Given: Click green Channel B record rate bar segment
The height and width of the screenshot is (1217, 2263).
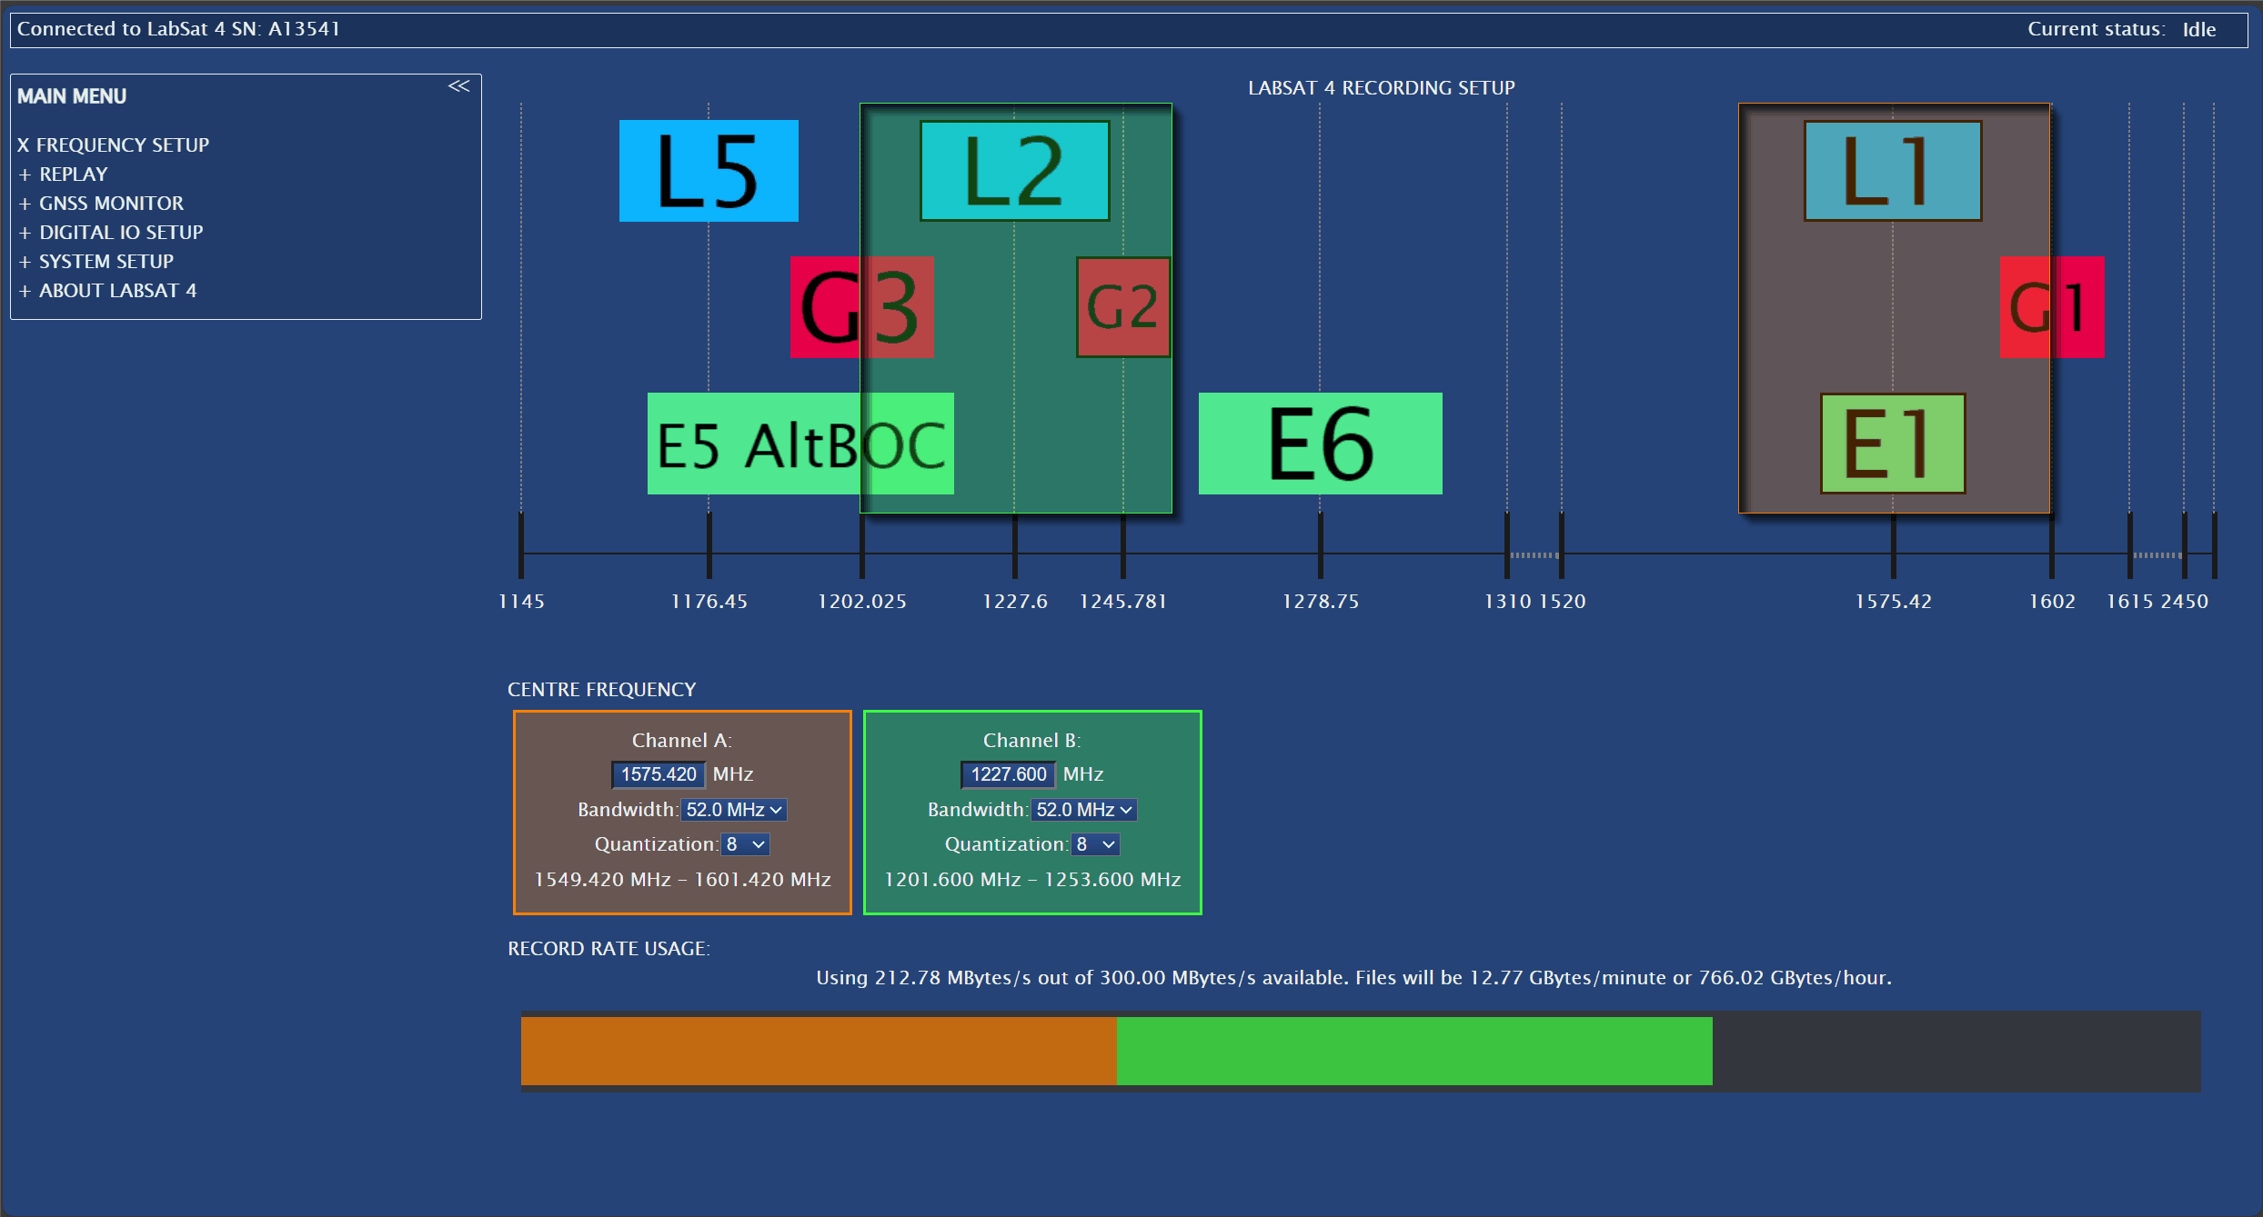Looking at the screenshot, I should (1414, 1051).
